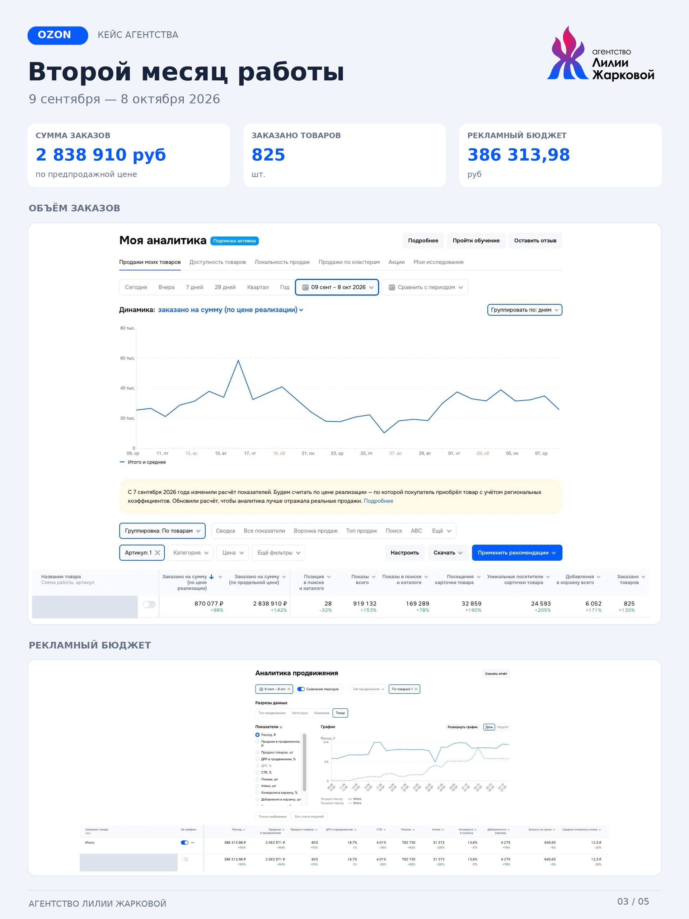Switch to the Локальность продаж tab

(282, 262)
